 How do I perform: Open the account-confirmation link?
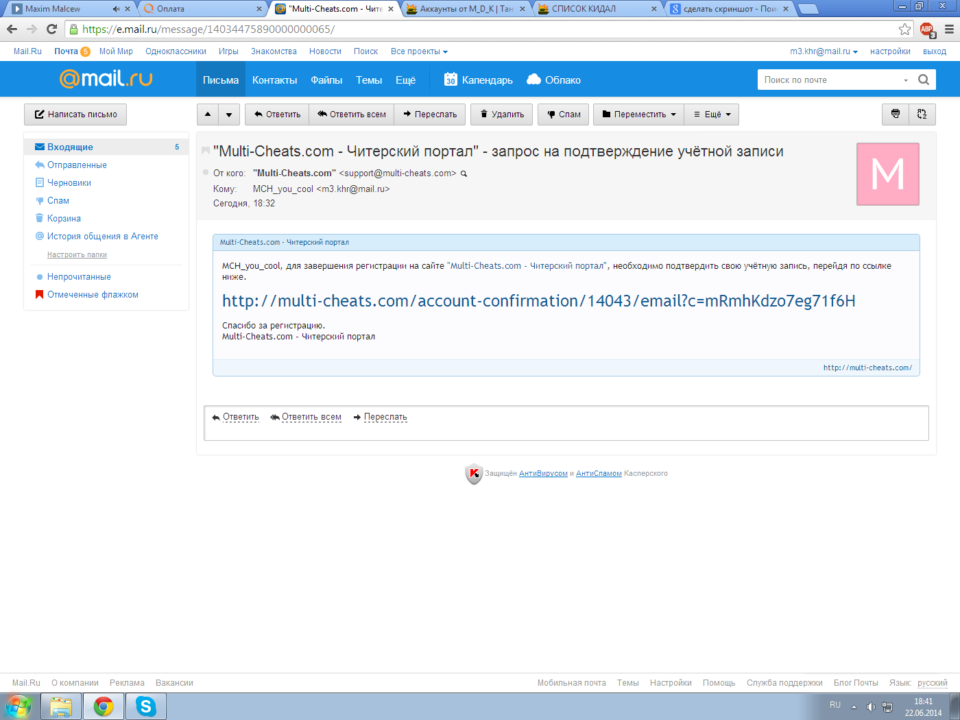click(x=539, y=300)
